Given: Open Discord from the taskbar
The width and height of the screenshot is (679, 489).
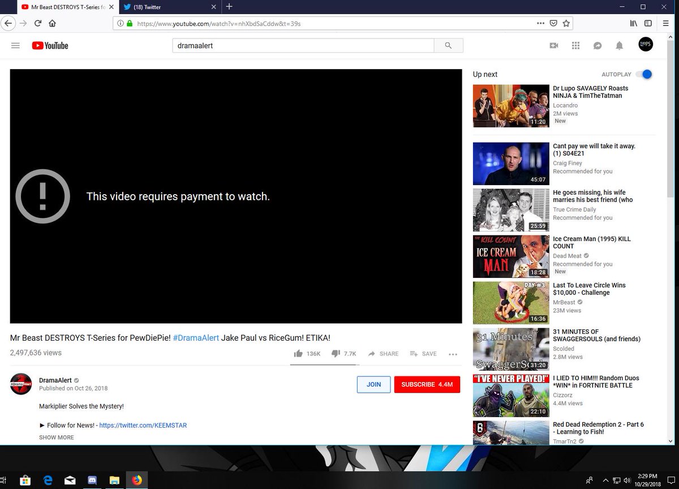Looking at the screenshot, I should pos(92,480).
